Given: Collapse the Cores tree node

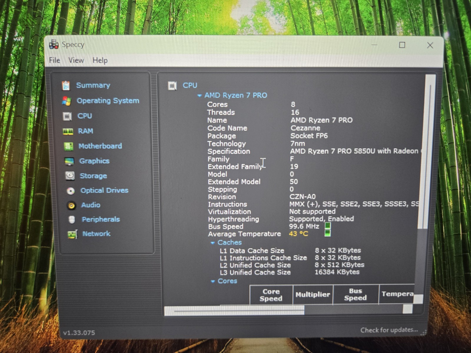Looking at the screenshot, I should (213, 282).
